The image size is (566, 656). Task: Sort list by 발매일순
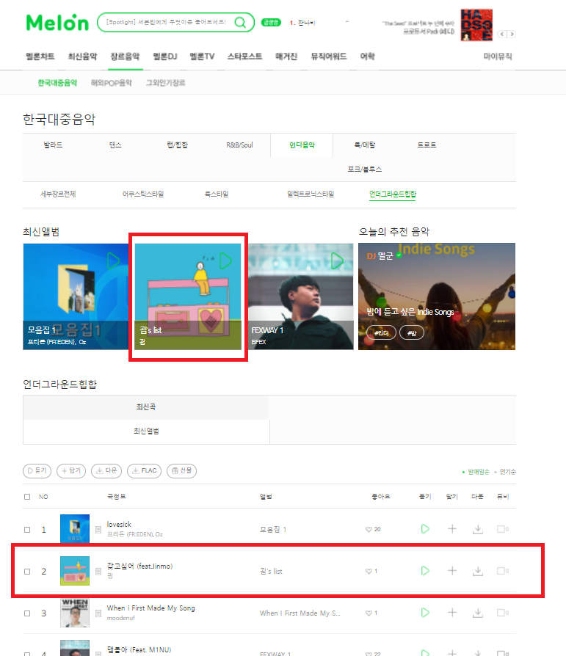(478, 472)
